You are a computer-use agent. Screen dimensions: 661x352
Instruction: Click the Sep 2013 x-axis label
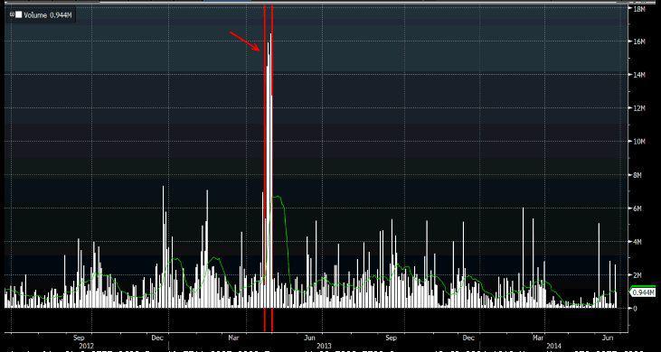pyautogui.click(x=391, y=338)
